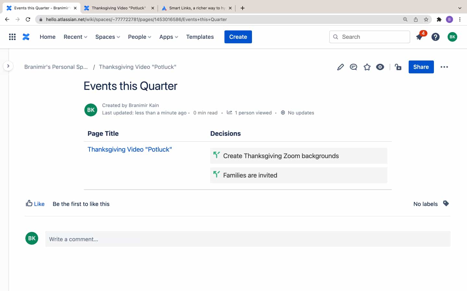Star this page as a favorite
Screen dimensions: 467x291
coord(367,67)
